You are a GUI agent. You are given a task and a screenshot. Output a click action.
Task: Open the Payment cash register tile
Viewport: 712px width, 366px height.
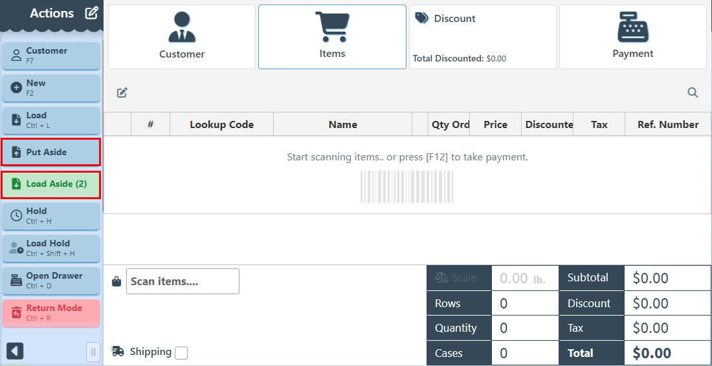pyautogui.click(x=632, y=37)
